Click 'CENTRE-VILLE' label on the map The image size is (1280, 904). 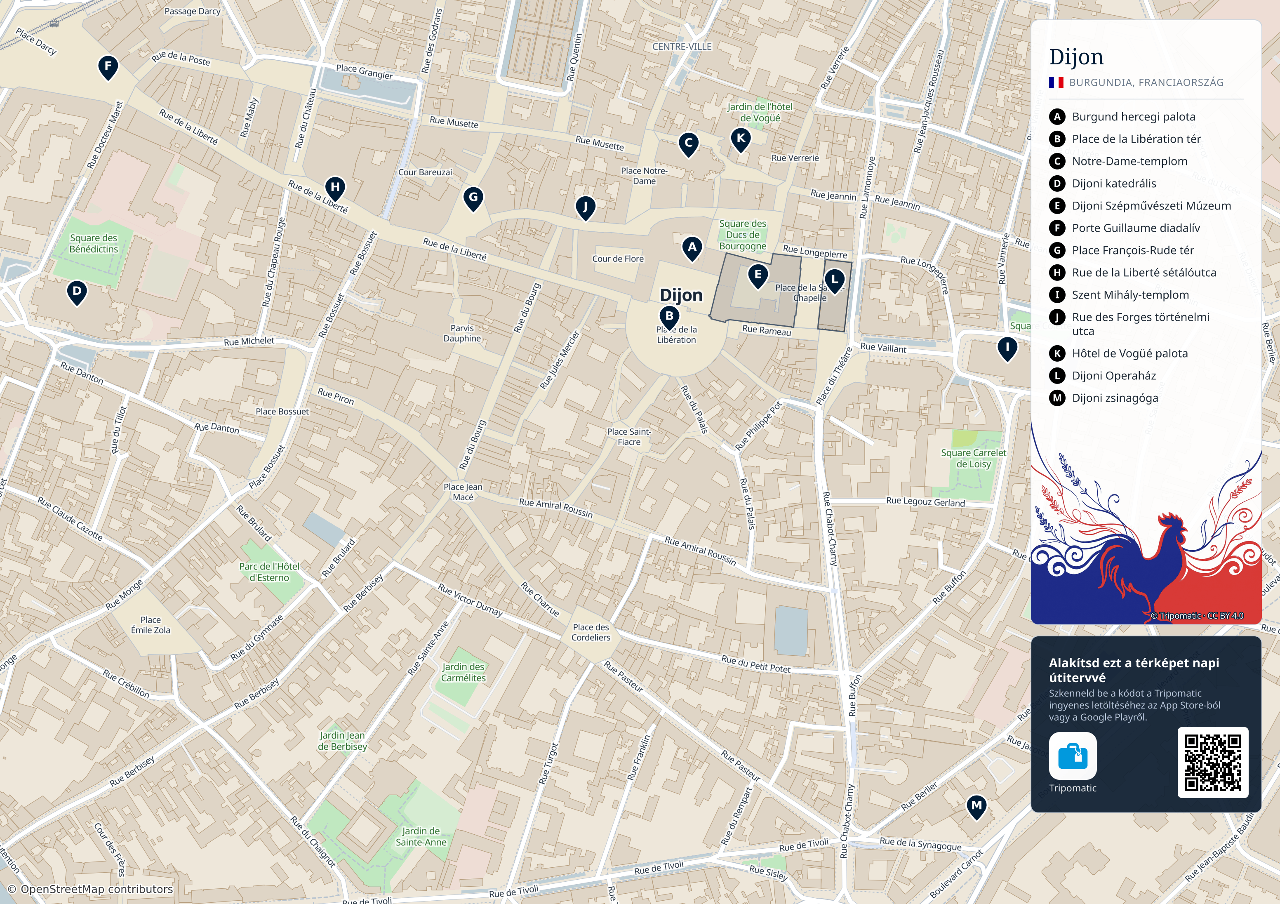tap(682, 47)
